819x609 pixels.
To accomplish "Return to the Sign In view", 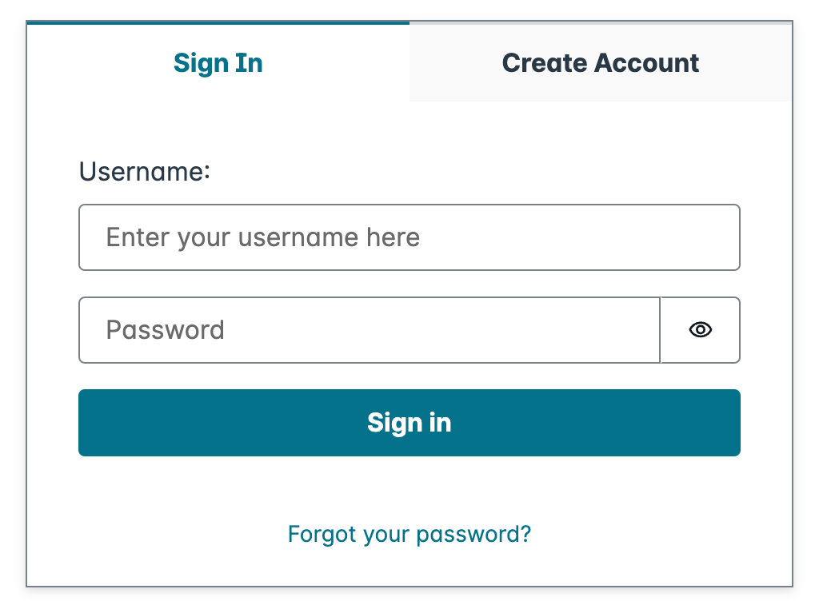I will tap(218, 62).
